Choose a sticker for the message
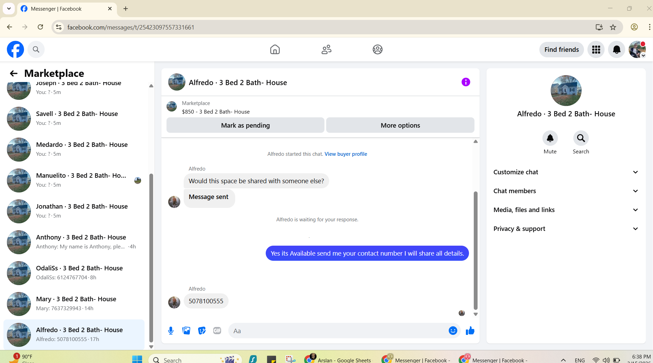This screenshot has width=653, height=363. click(202, 330)
